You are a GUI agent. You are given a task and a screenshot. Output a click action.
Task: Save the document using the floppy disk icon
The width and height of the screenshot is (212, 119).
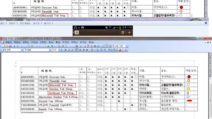pos(10,46)
